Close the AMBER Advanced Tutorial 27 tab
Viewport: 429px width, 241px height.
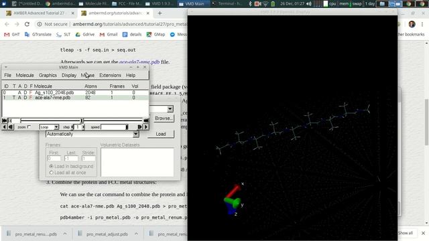point(73,13)
